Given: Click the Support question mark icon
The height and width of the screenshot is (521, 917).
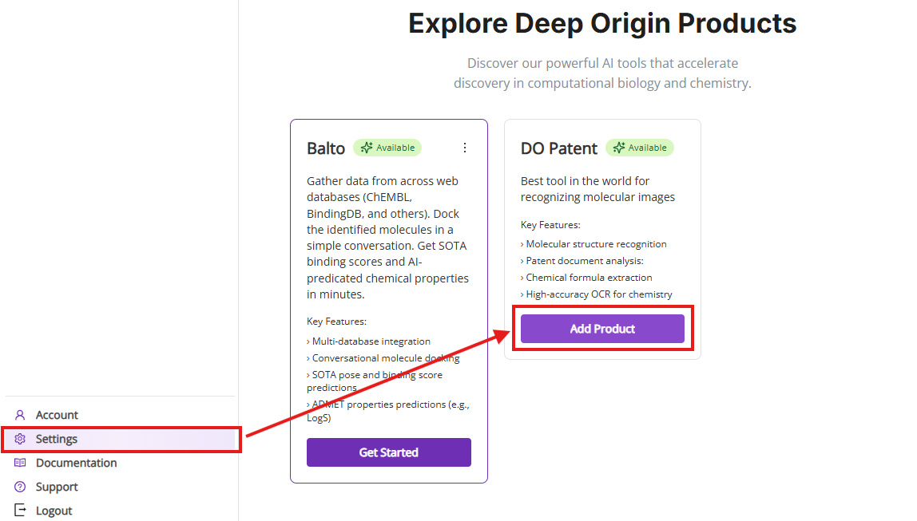Looking at the screenshot, I should coord(21,487).
